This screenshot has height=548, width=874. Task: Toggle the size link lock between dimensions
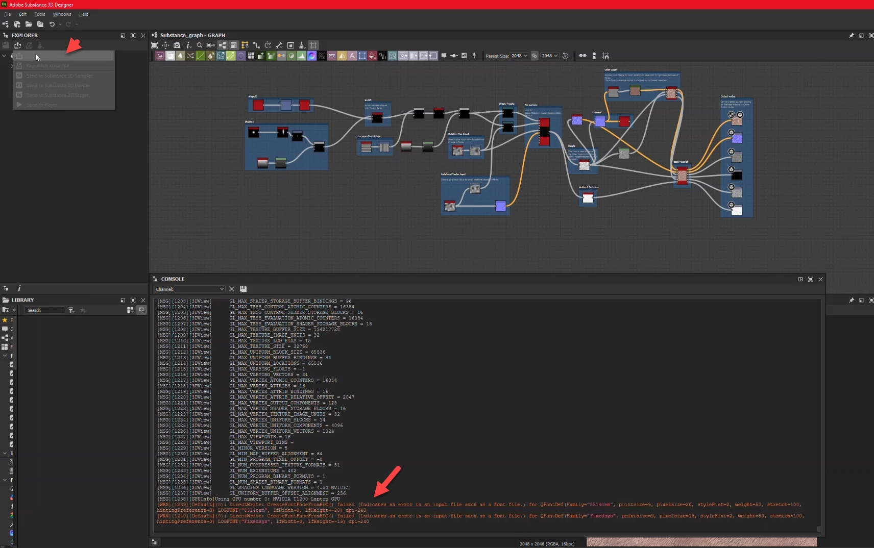tap(535, 56)
